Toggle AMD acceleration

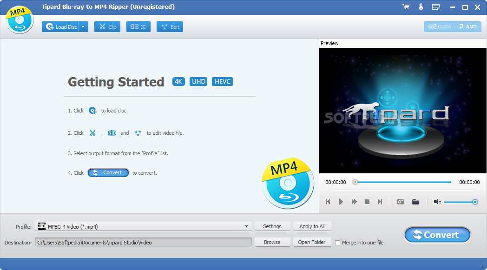click(x=468, y=26)
